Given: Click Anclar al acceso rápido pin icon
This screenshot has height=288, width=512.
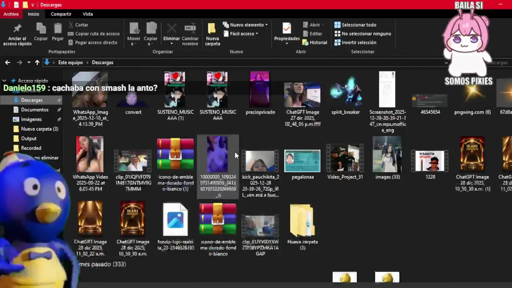Looking at the screenshot, I should click(x=17, y=29).
